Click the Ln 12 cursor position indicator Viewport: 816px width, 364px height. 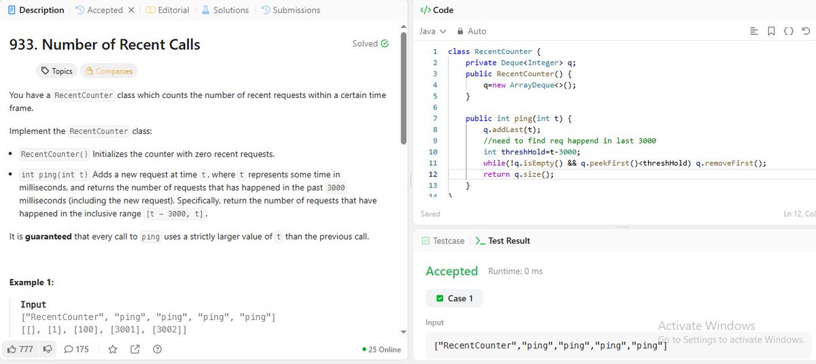tap(800, 214)
